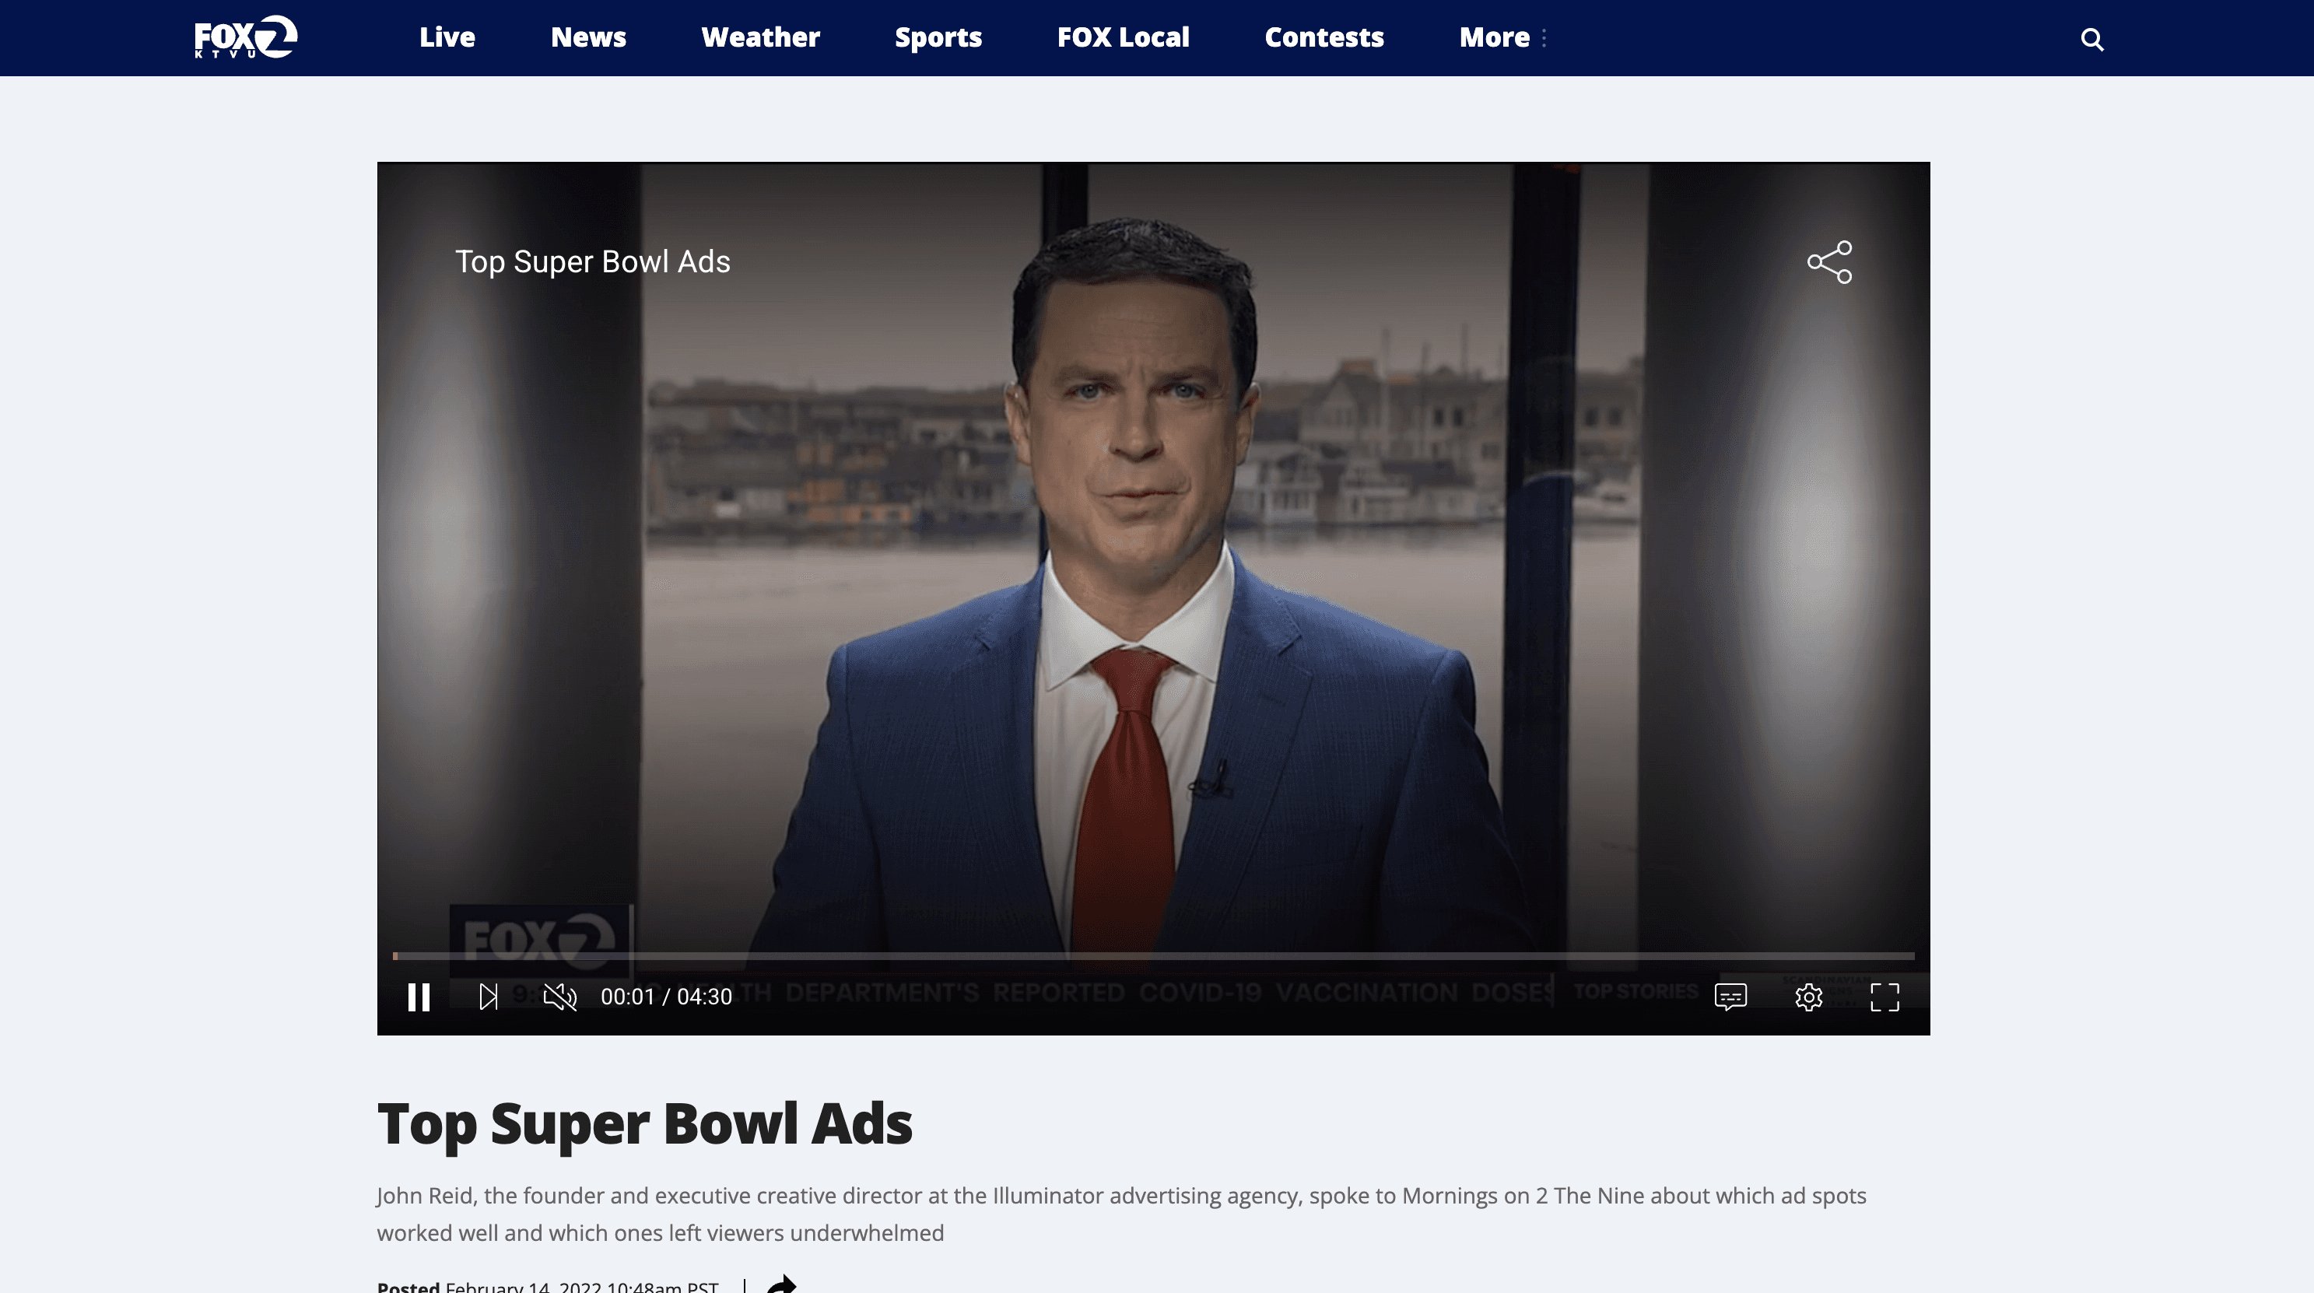Open the FOX Local page
The image size is (2314, 1293).
pyautogui.click(x=1124, y=37)
